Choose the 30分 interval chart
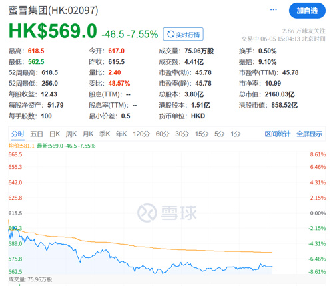The width and height of the screenshot is (333, 286). click(x=182, y=134)
